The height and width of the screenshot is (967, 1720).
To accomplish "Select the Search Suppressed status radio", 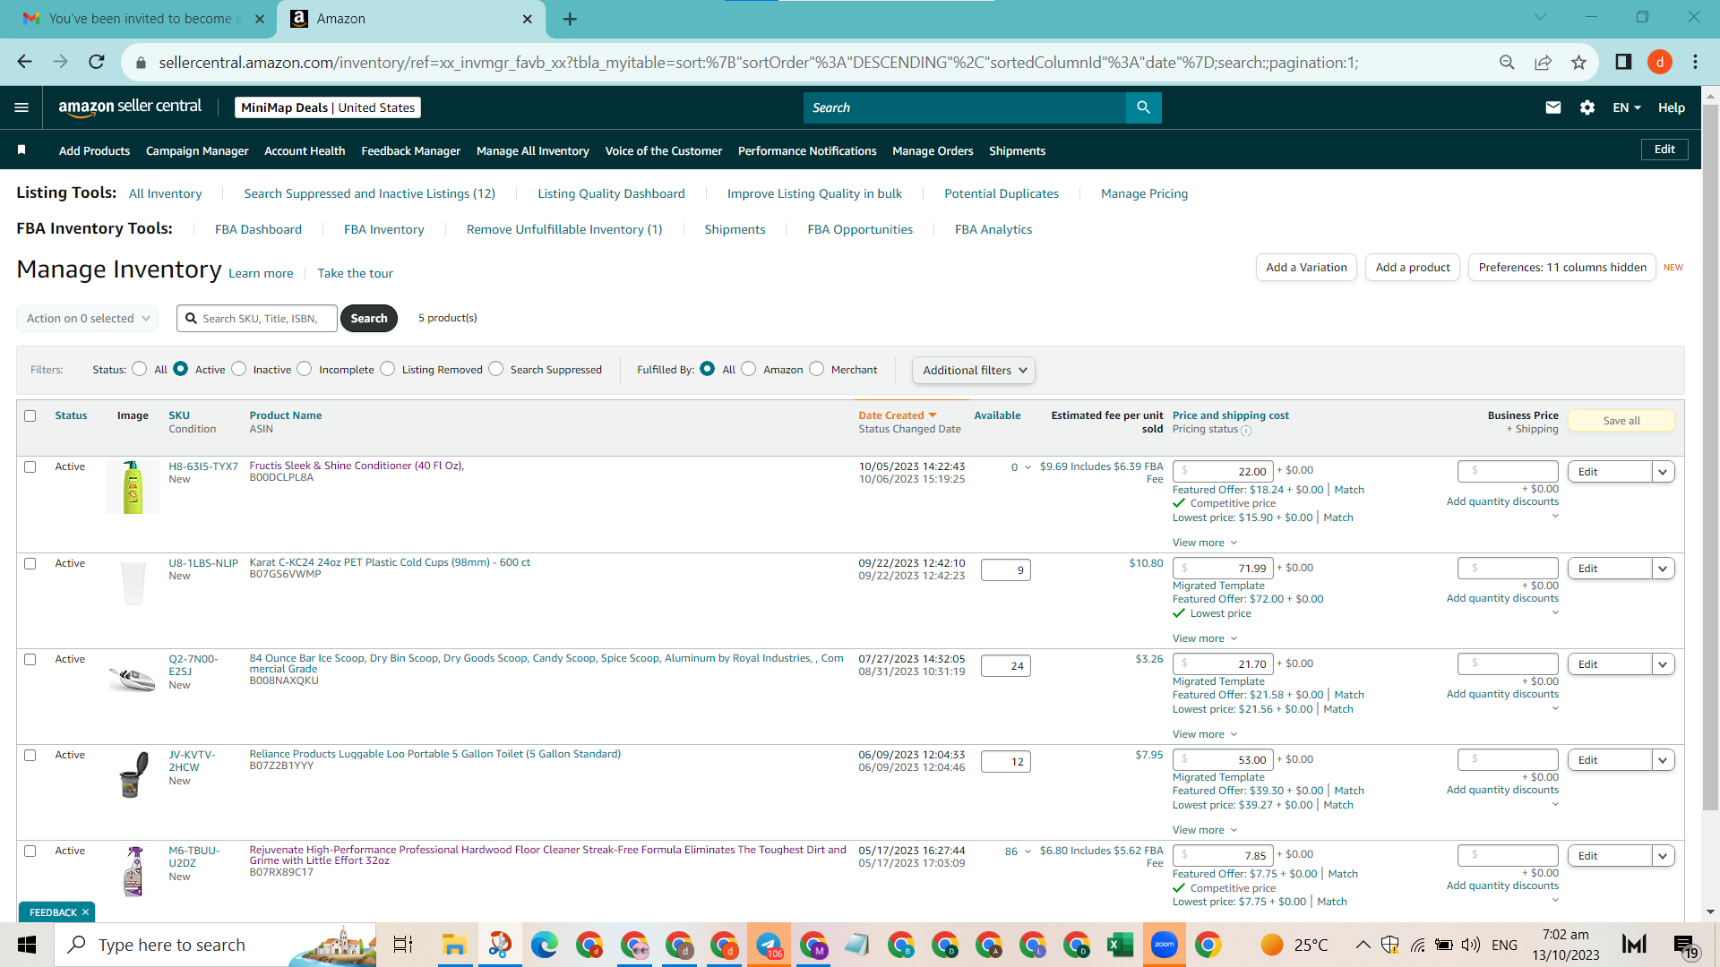I will (x=496, y=369).
